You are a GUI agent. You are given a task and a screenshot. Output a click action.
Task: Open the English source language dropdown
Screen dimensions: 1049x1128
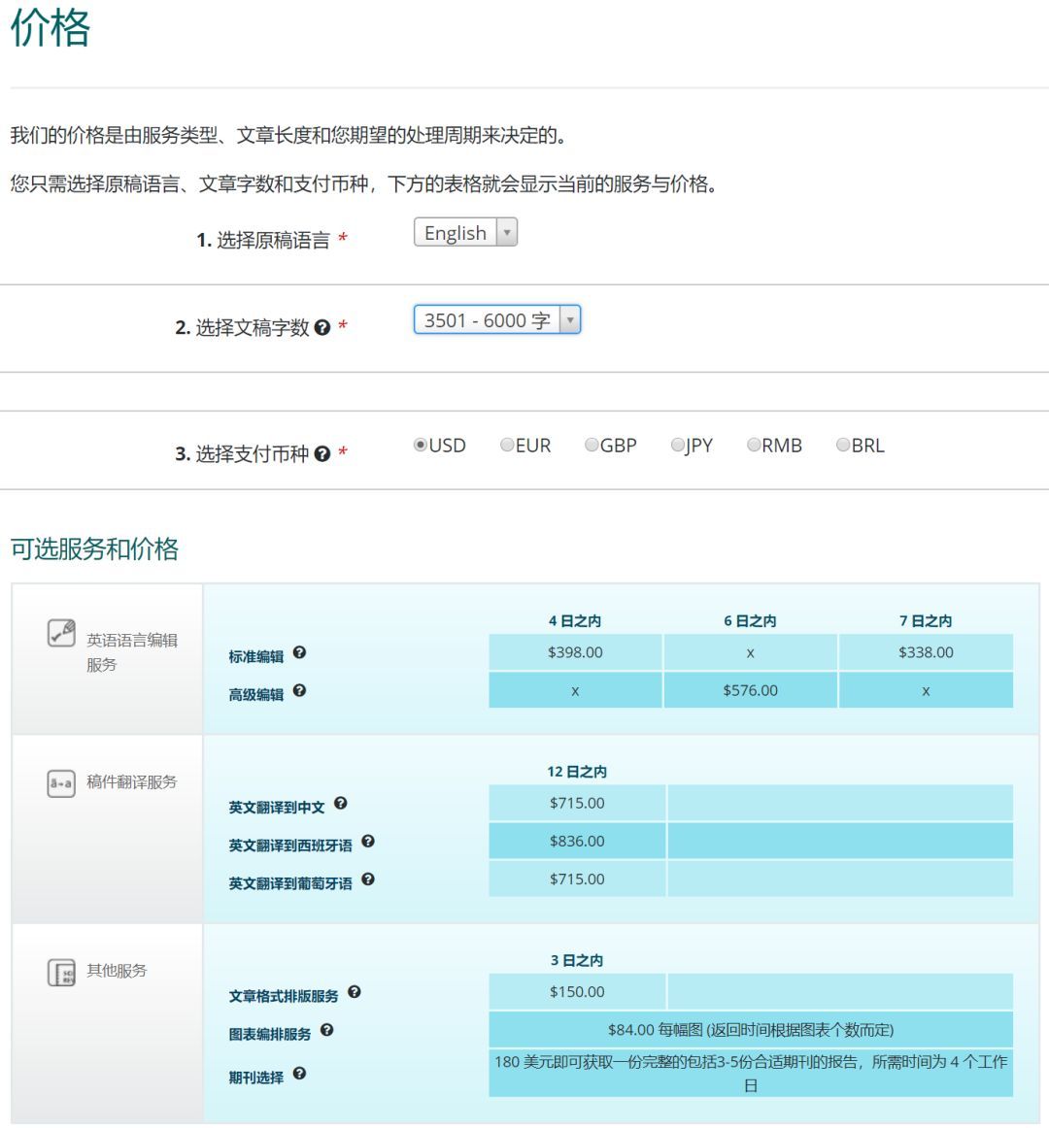(x=465, y=233)
